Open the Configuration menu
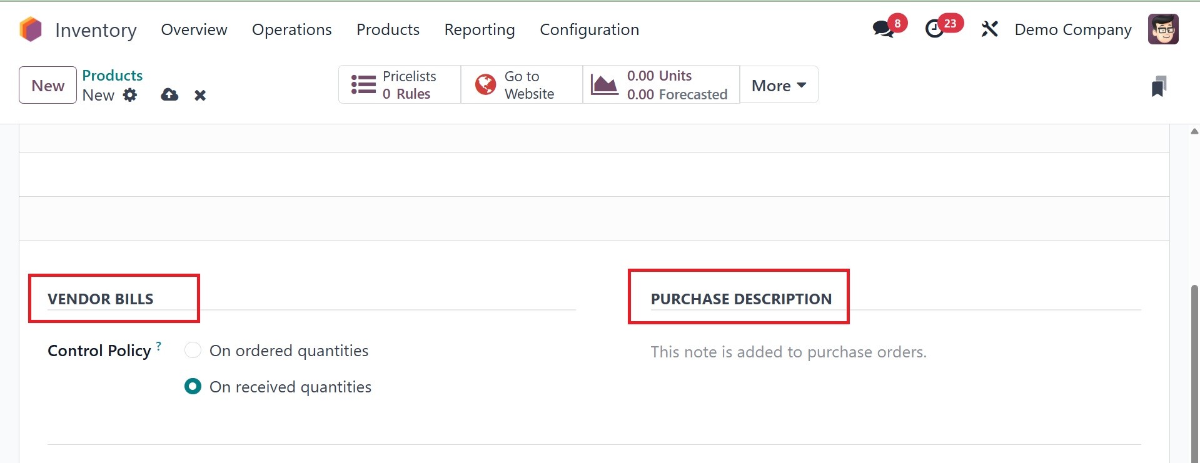1200x463 pixels. pos(589,29)
